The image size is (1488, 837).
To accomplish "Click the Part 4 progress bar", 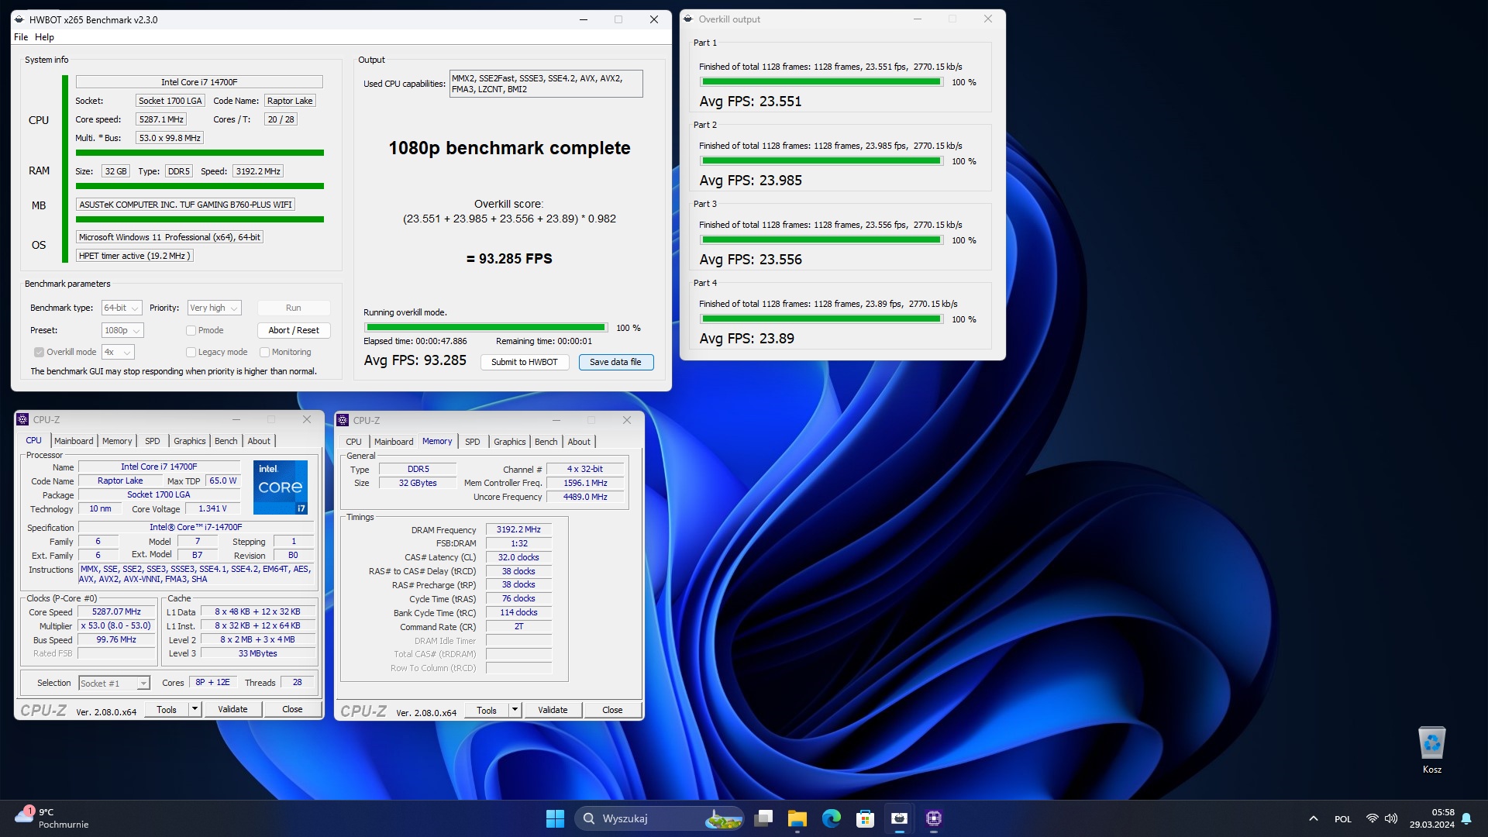I will (821, 319).
